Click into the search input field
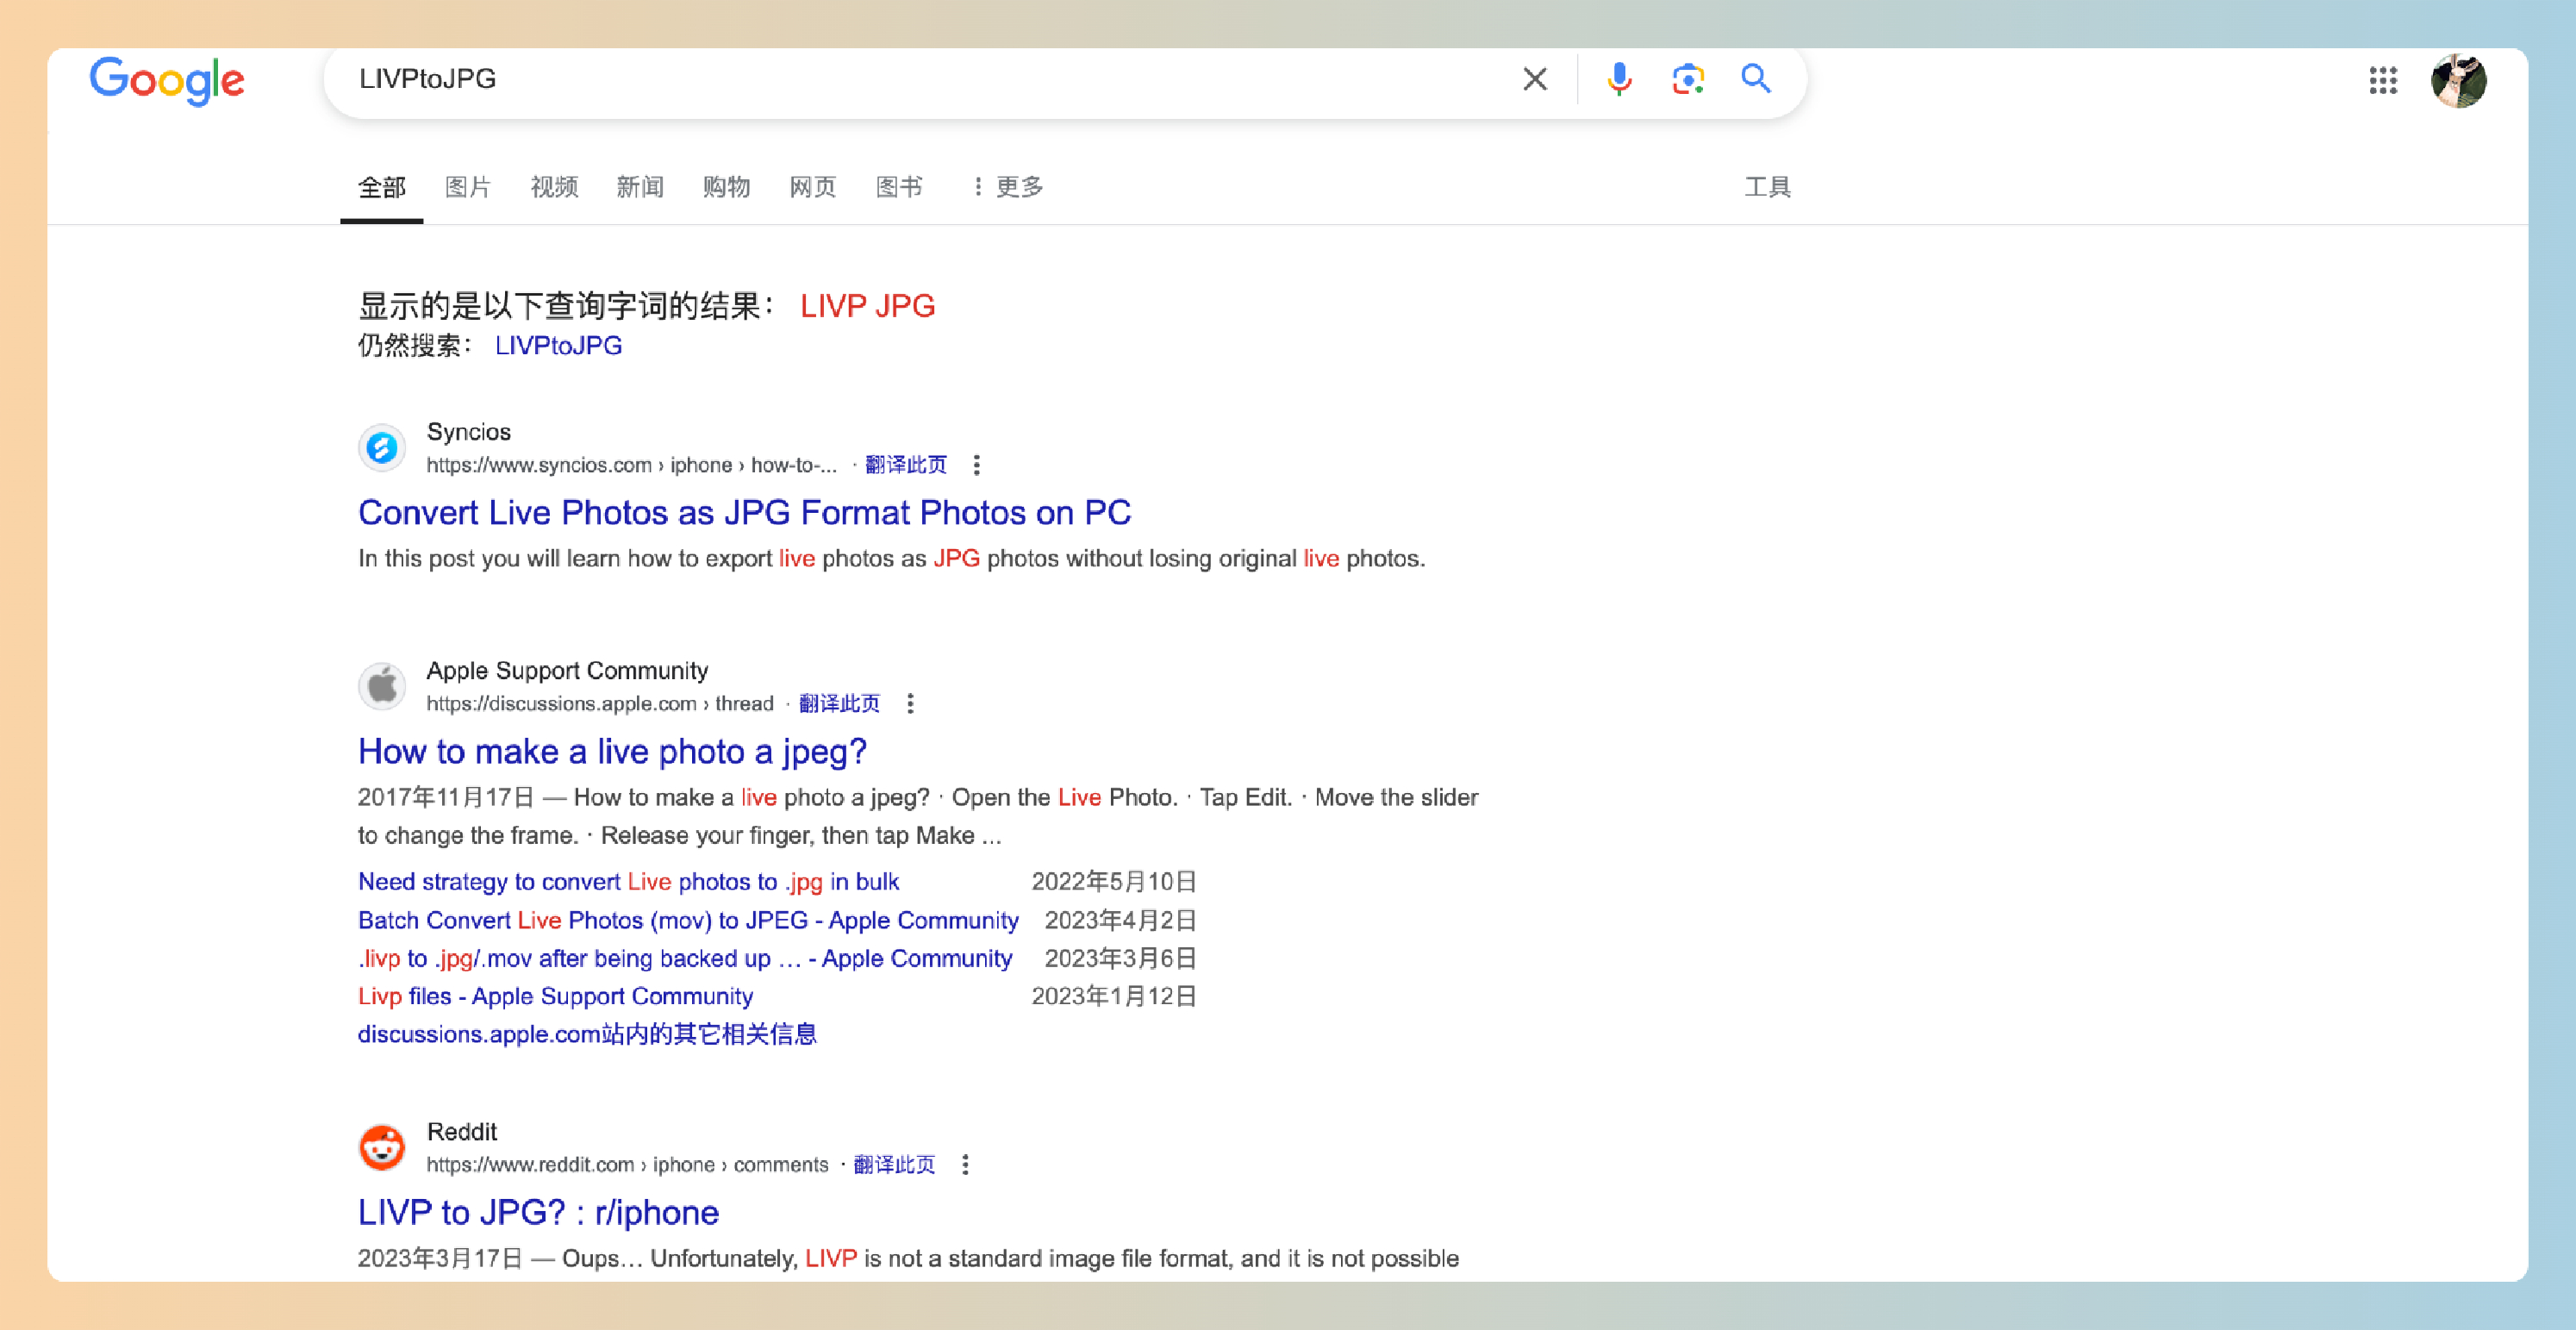 pos(900,79)
